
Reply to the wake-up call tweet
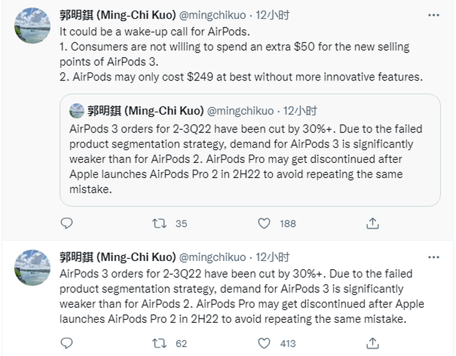(x=67, y=224)
